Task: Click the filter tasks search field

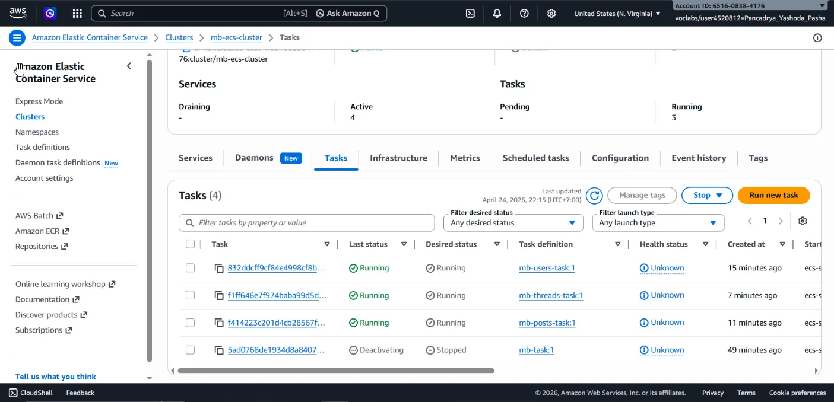Action: tap(306, 223)
